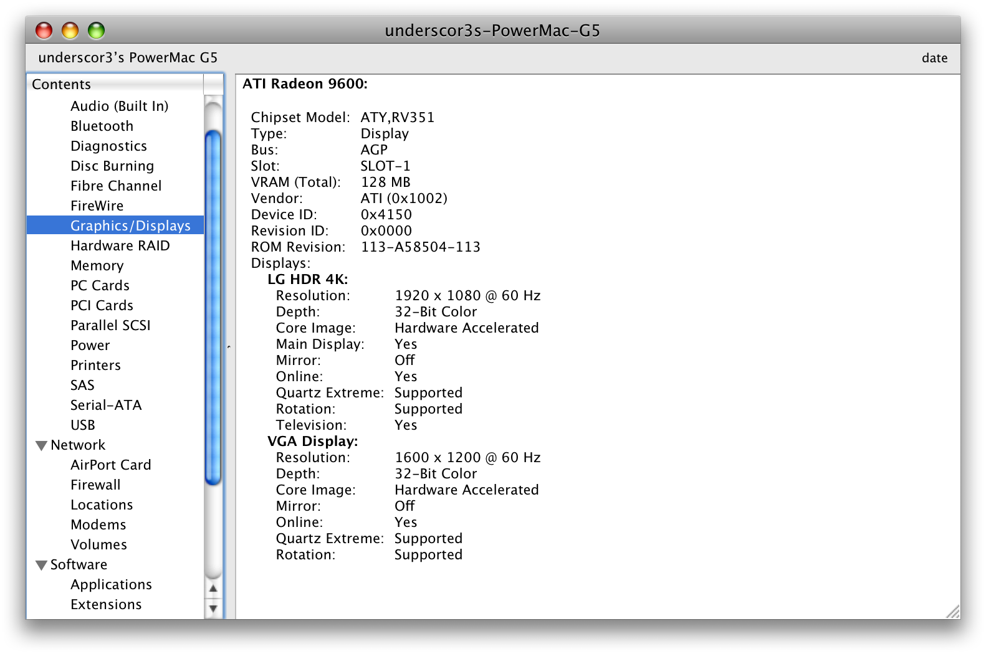Image resolution: width=986 pixels, height=654 pixels.
Task: Select Disc Burning in the sidebar
Action: tap(112, 166)
